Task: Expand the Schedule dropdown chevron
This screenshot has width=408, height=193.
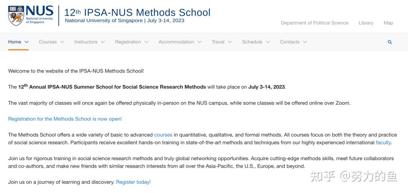Action: point(268,42)
